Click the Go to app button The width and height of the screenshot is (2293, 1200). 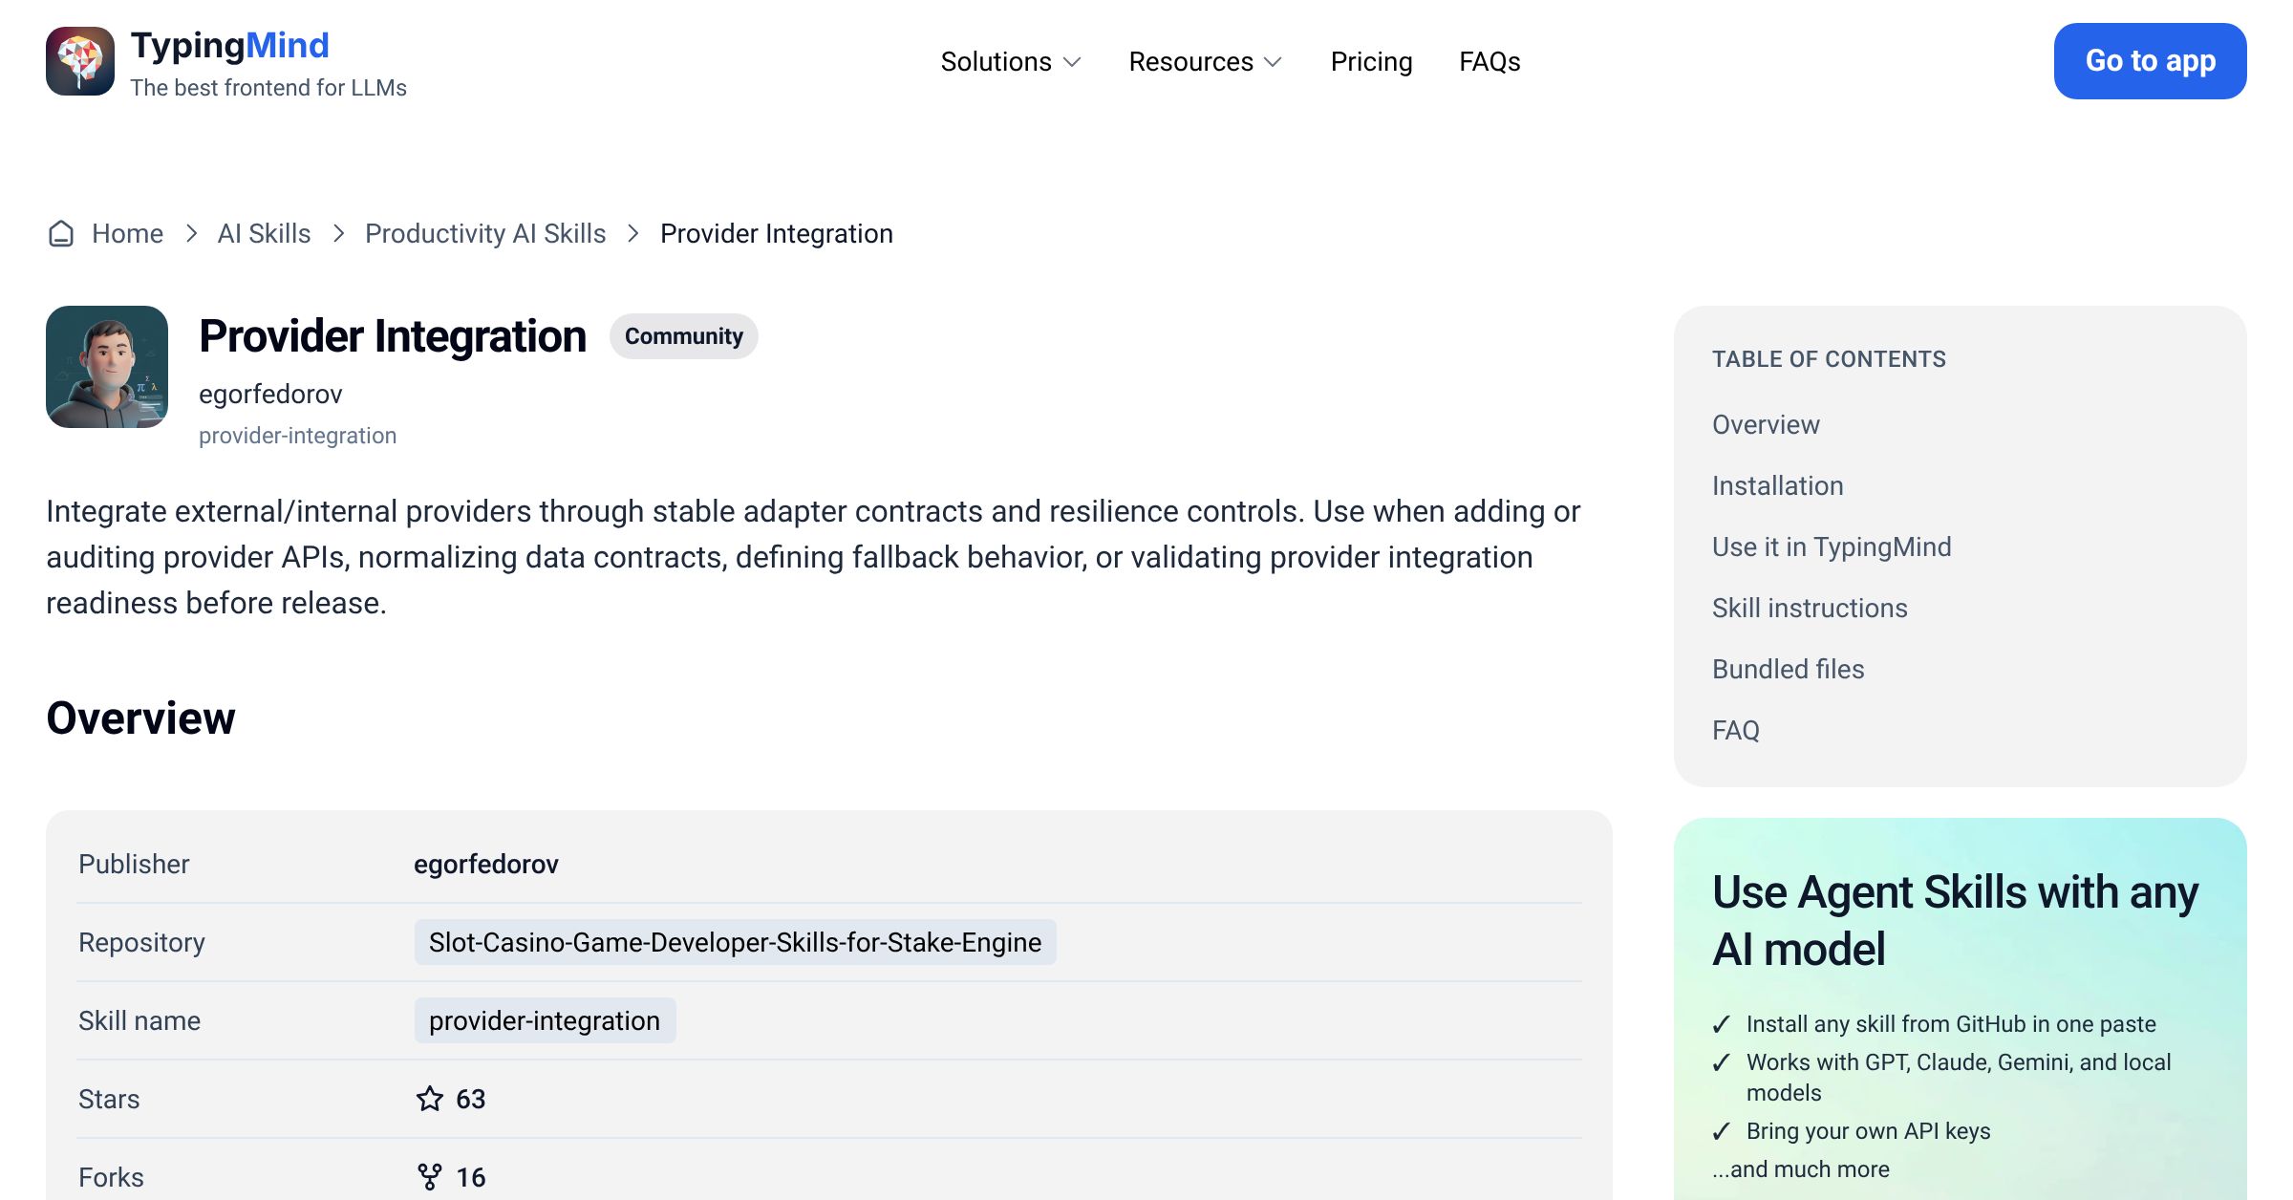pyautogui.click(x=2150, y=61)
